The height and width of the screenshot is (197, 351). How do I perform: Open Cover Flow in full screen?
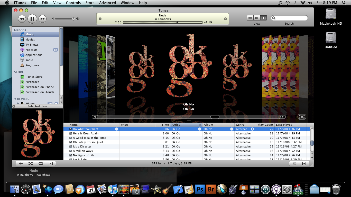click(x=302, y=117)
